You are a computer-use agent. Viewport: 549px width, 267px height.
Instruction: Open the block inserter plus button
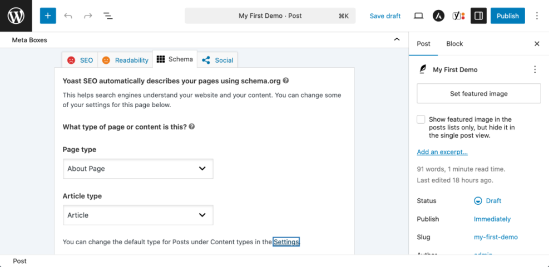pyautogui.click(x=48, y=16)
